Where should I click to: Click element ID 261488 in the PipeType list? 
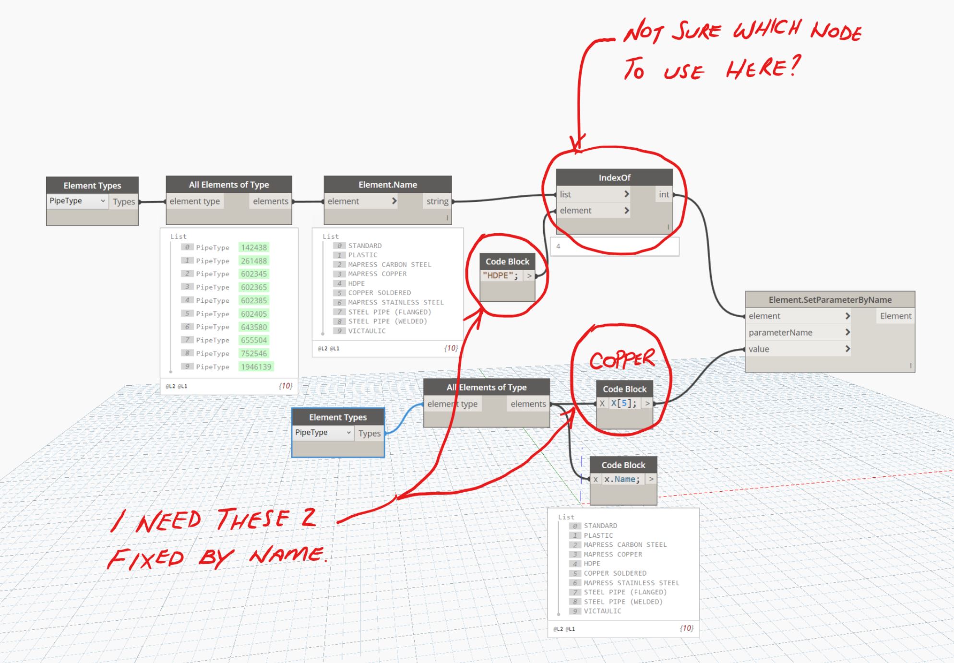pos(254,261)
